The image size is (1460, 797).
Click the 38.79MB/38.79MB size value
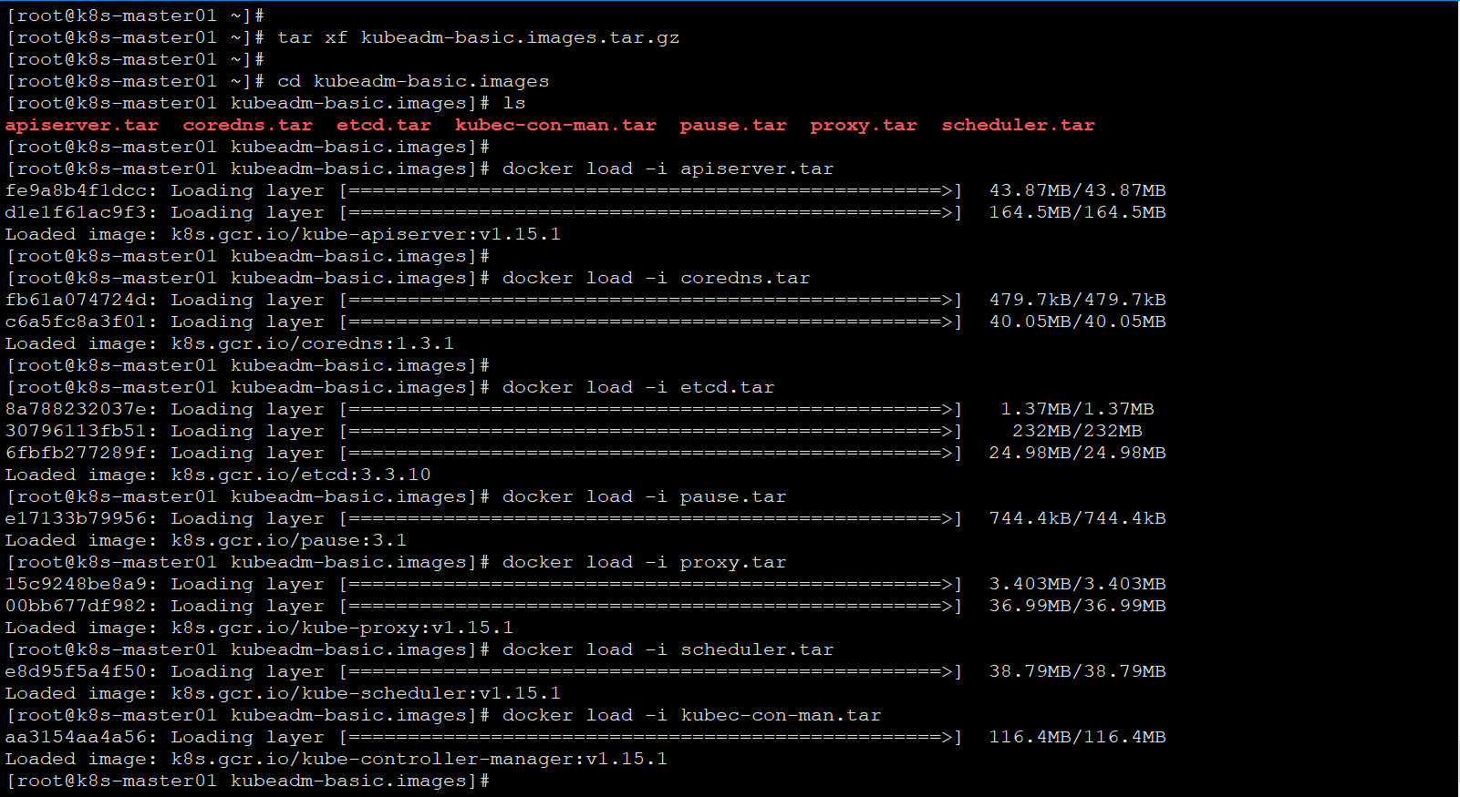pyautogui.click(x=1078, y=671)
